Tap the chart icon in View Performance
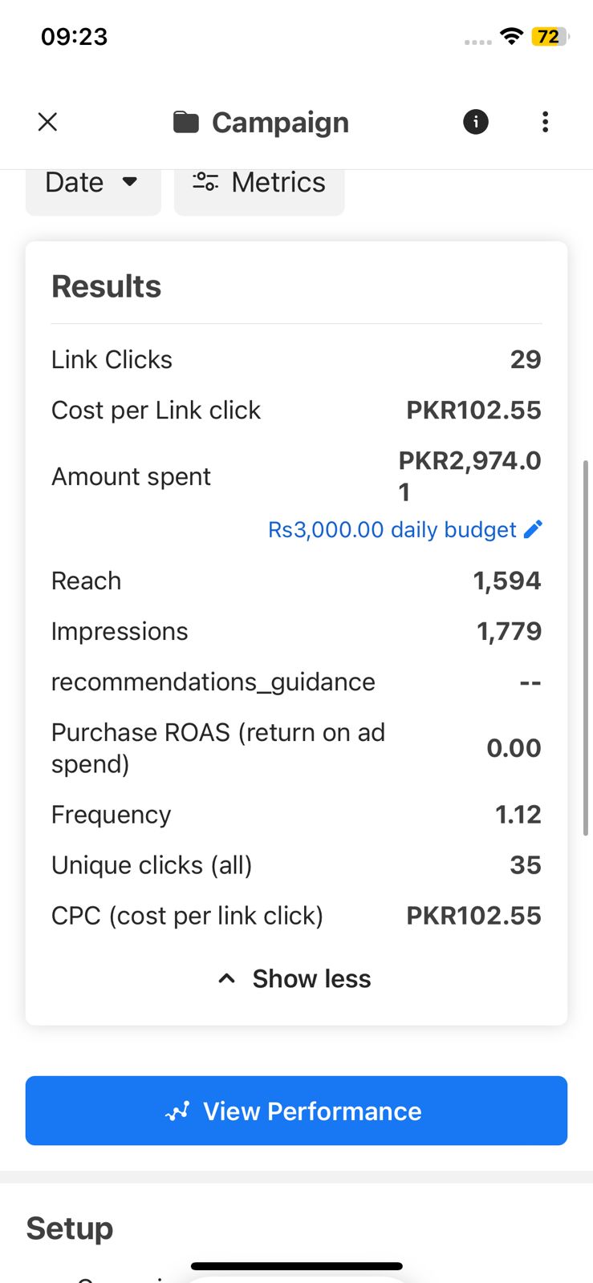 [x=177, y=1111]
